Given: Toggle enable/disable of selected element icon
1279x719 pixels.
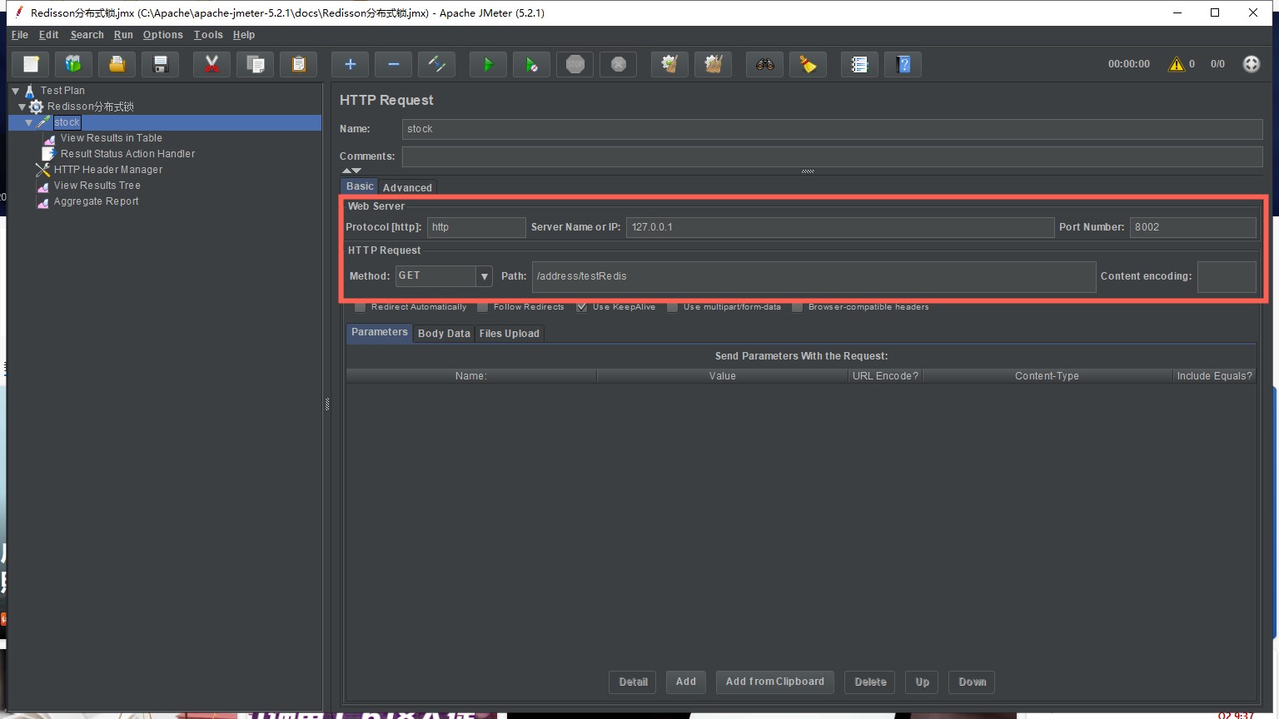Looking at the screenshot, I should [437, 64].
